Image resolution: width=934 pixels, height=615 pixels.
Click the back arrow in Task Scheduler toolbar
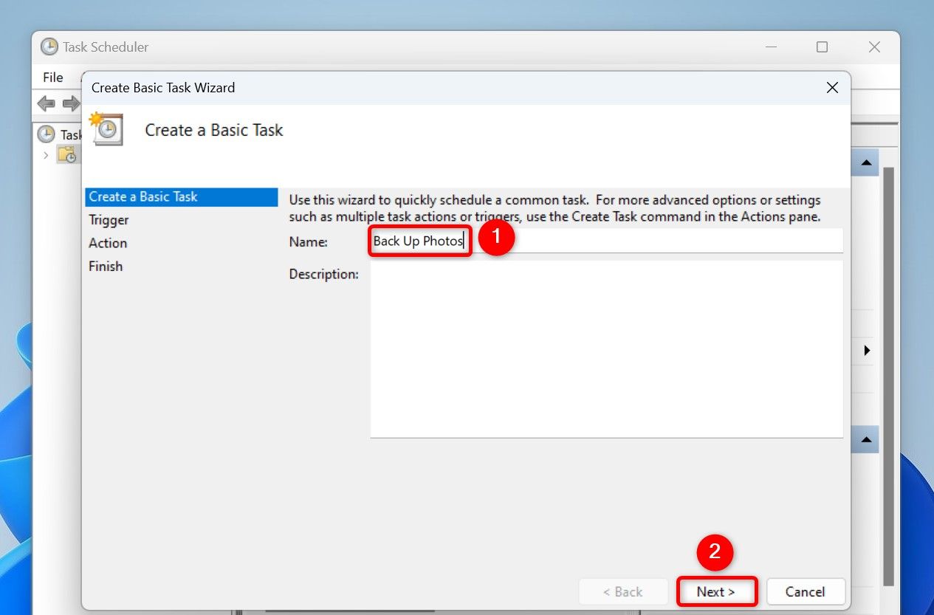[46, 103]
